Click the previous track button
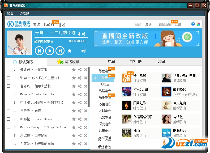The image size is (210, 153). pyautogui.click(x=39, y=50)
